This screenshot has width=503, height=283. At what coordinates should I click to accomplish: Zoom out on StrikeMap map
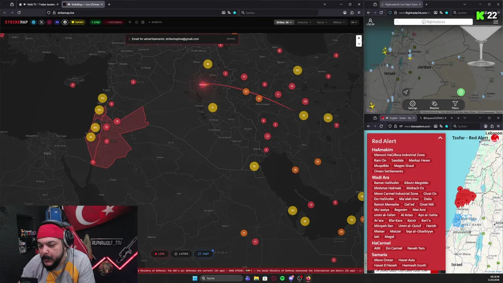point(358,44)
